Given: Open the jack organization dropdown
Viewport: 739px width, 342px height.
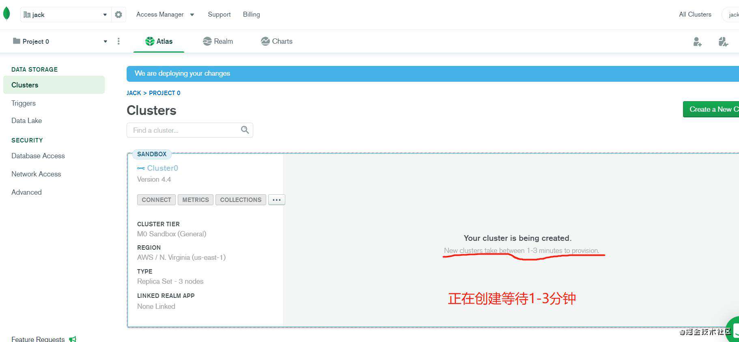Looking at the screenshot, I should point(65,15).
